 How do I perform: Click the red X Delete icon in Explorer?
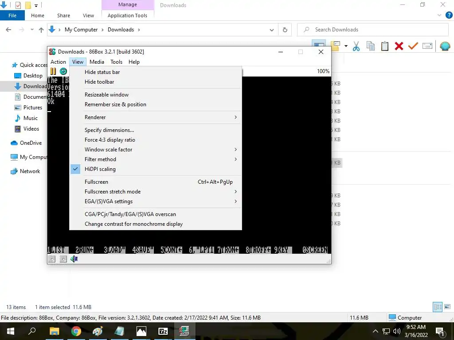(x=399, y=46)
